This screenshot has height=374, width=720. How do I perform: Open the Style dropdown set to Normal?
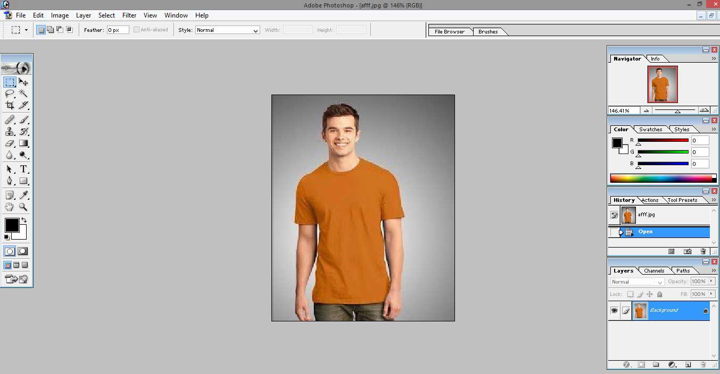pos(227,30)
